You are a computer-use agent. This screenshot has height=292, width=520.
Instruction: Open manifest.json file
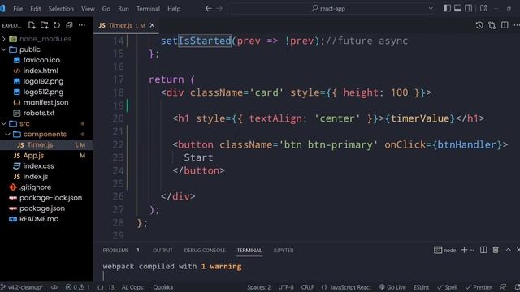pos(46,102)
